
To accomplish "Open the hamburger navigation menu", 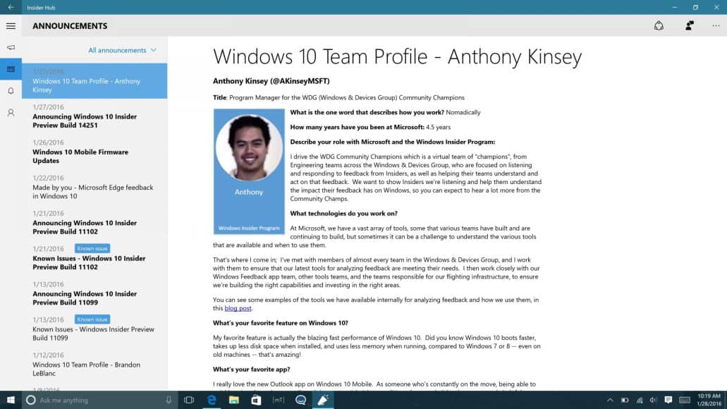I will tap(11, 26).
